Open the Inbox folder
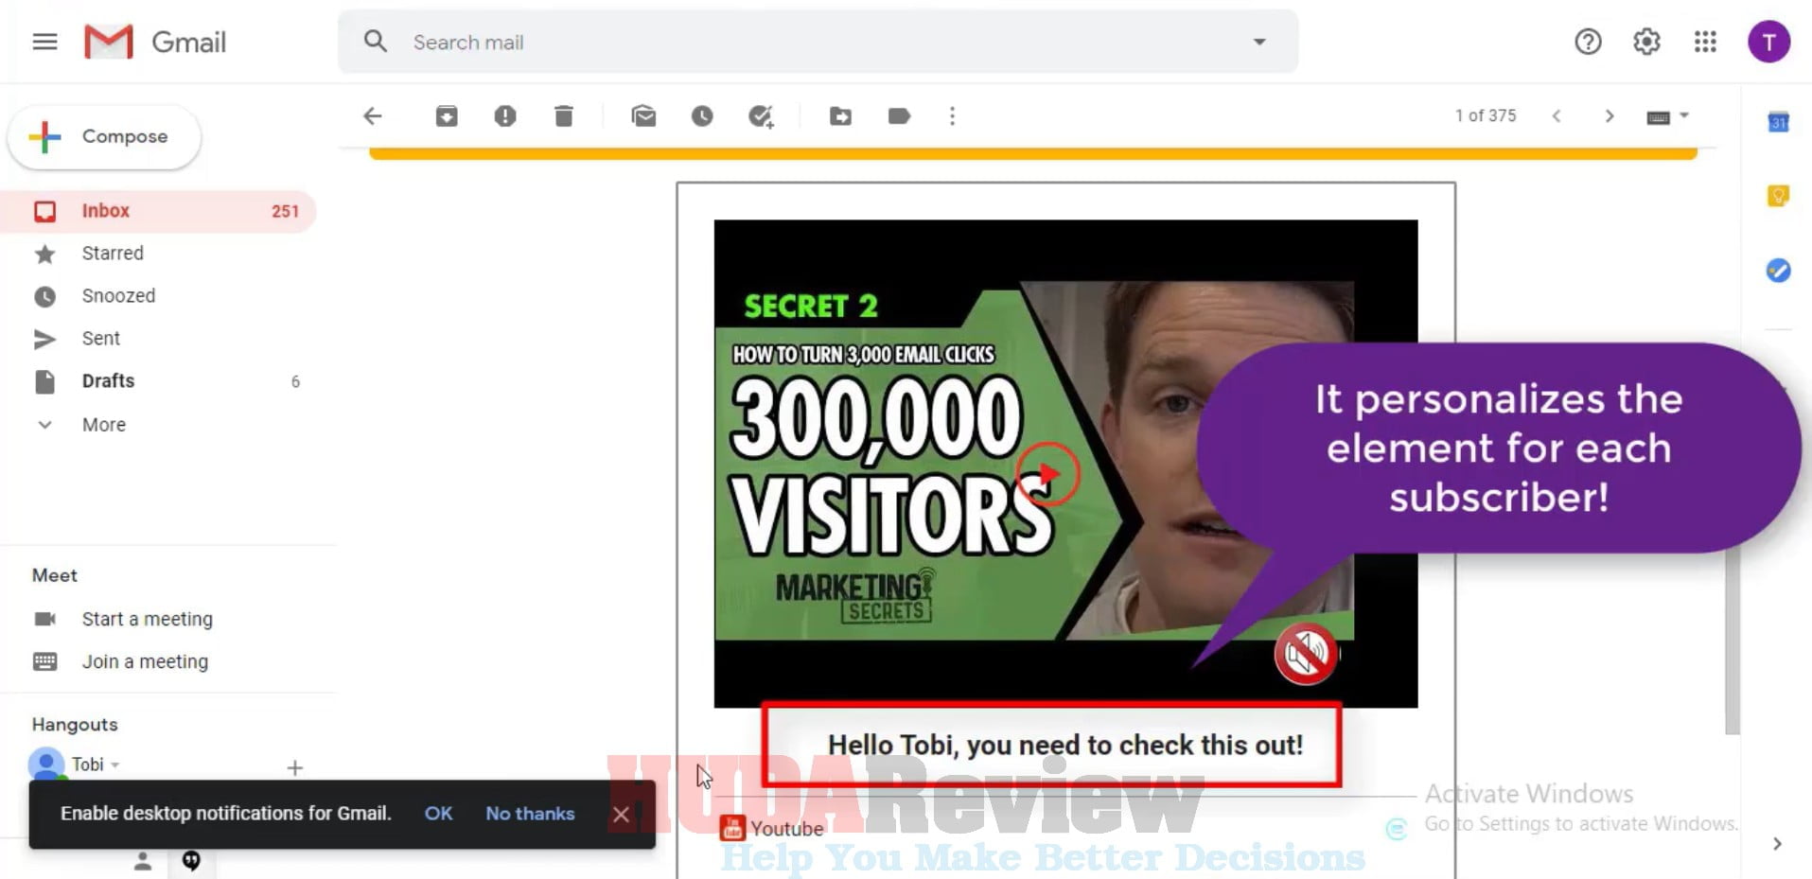1812x879 pixels. (x=158, y=211)
